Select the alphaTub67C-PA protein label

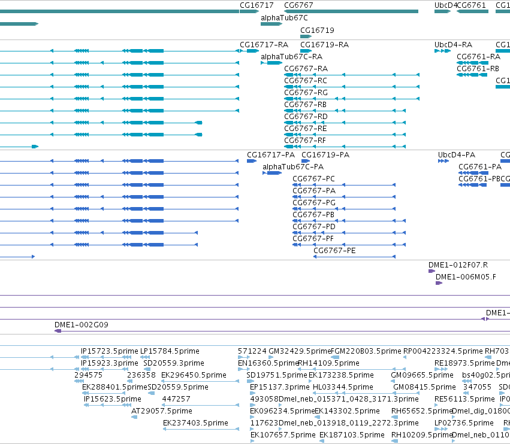click(x=293, y=166)
